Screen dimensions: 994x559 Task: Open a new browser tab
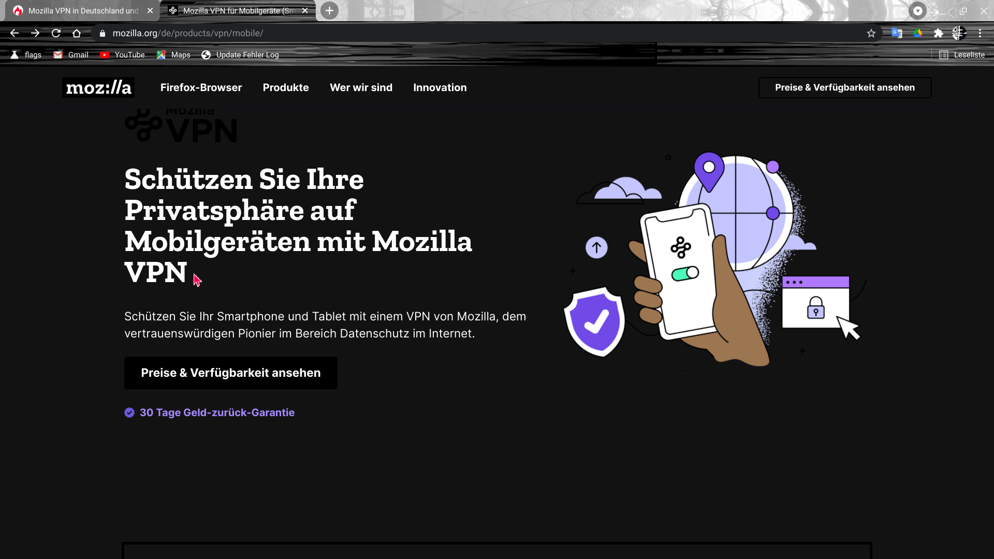(329, 10)
